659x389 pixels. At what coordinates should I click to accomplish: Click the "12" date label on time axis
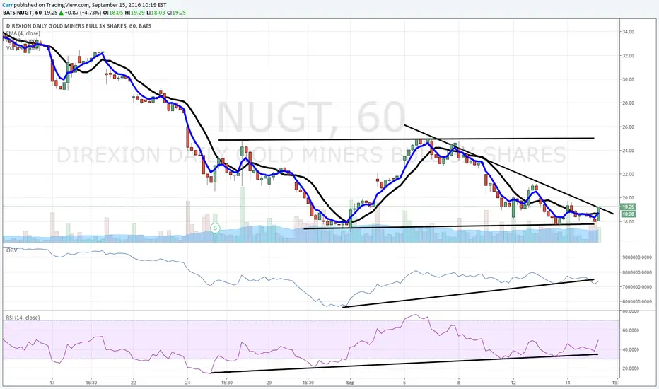pyautogui.click(x=513, y=383)
